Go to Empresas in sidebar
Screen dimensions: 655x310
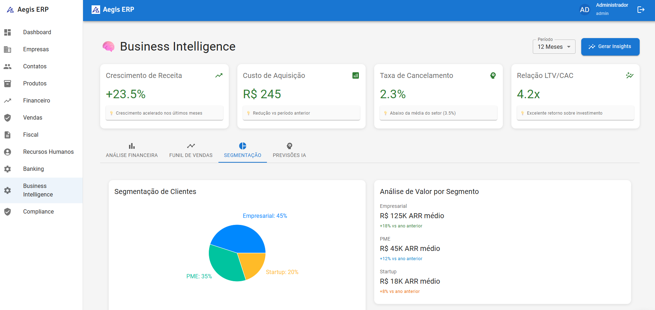tap(41, 49)
